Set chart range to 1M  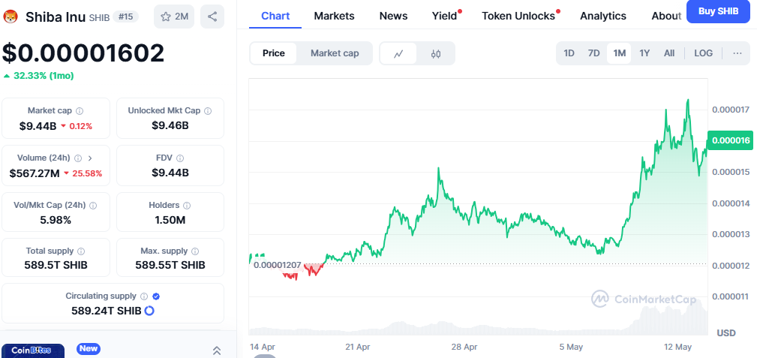(620, 53)
